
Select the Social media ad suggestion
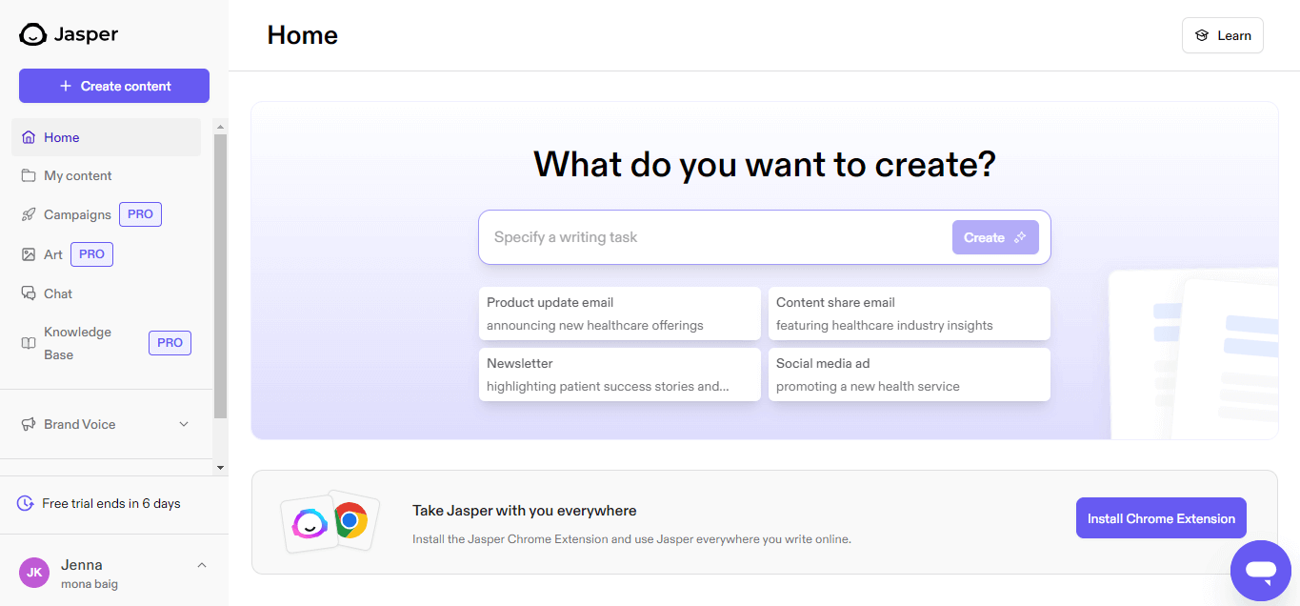[910, 374]
